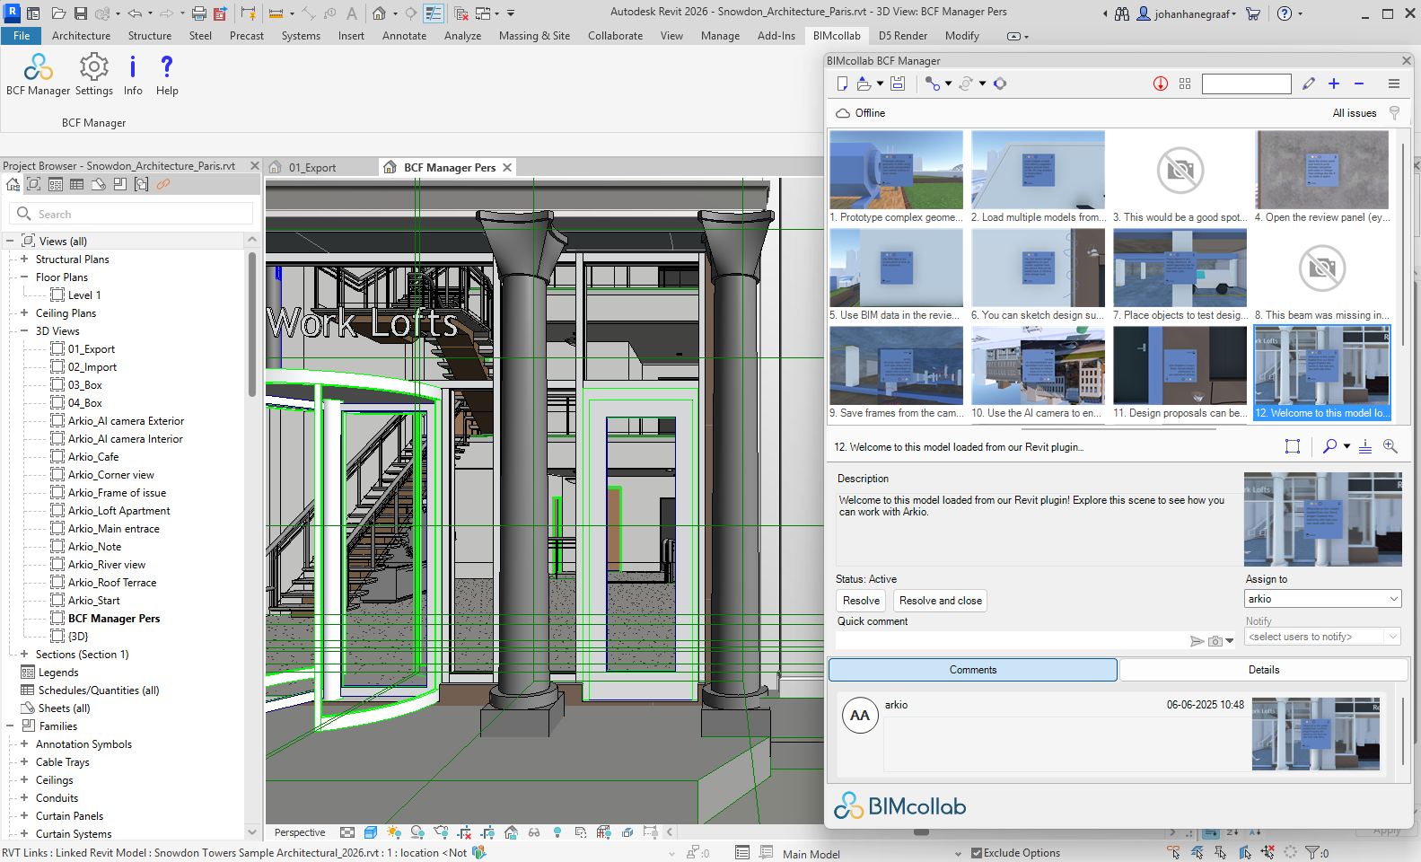Open the Architecture ribbon tab
This screenshot has width=1421, height=862.
click(82, 36)
